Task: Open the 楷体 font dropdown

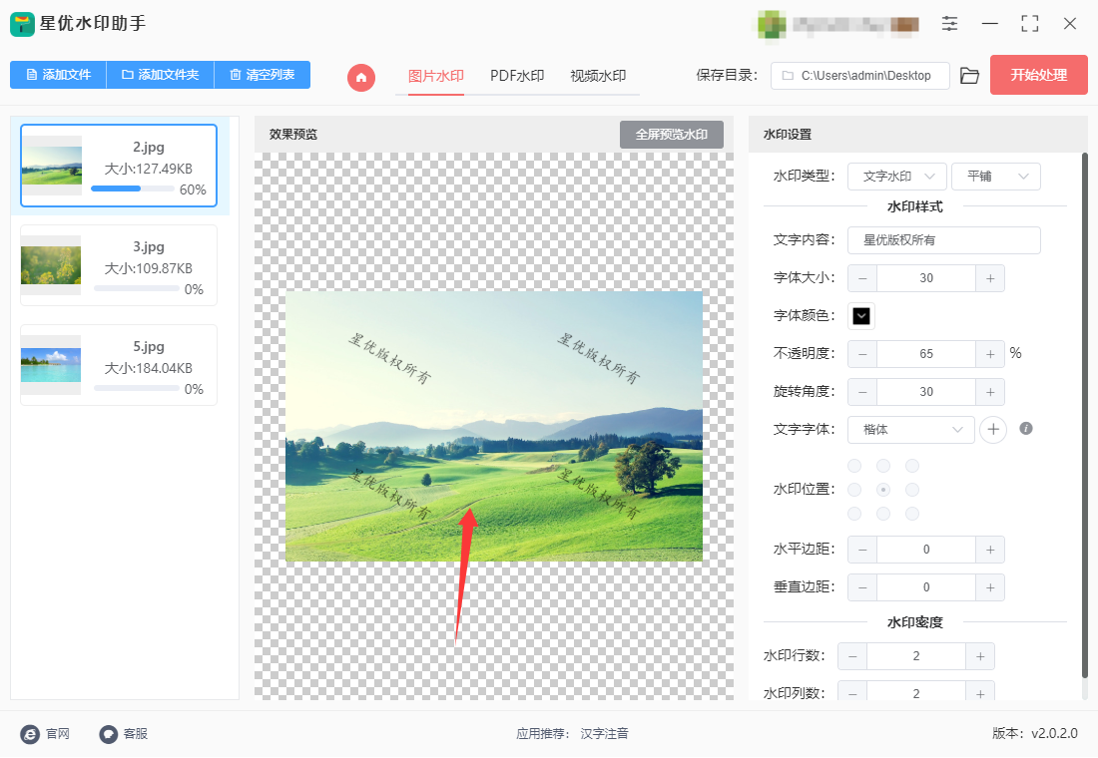Action: [x=911, y=429]
